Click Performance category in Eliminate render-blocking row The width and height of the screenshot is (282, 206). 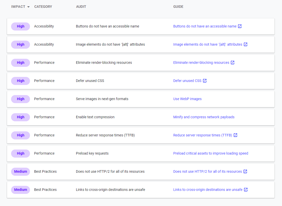point(44,63)
